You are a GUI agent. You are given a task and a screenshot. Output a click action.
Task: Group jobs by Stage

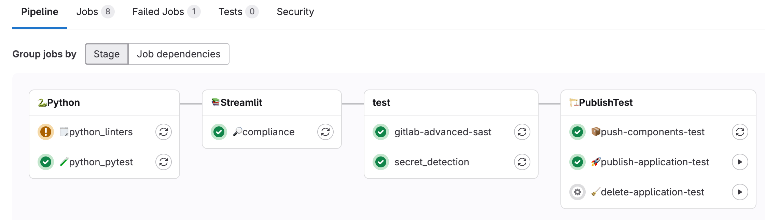tap(107, 54)
